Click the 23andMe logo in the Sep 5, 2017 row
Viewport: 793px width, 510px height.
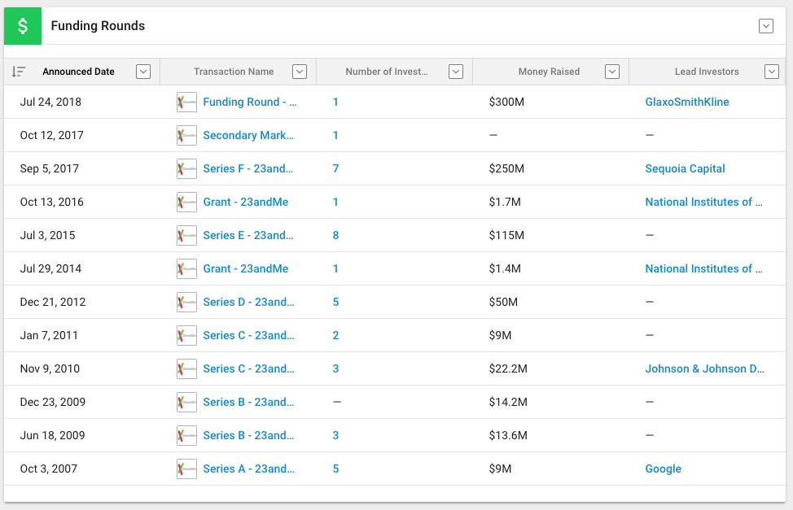point(186,169)
